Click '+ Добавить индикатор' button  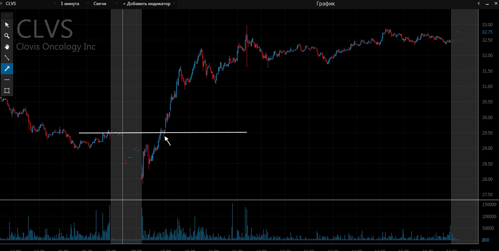(147, 4)
